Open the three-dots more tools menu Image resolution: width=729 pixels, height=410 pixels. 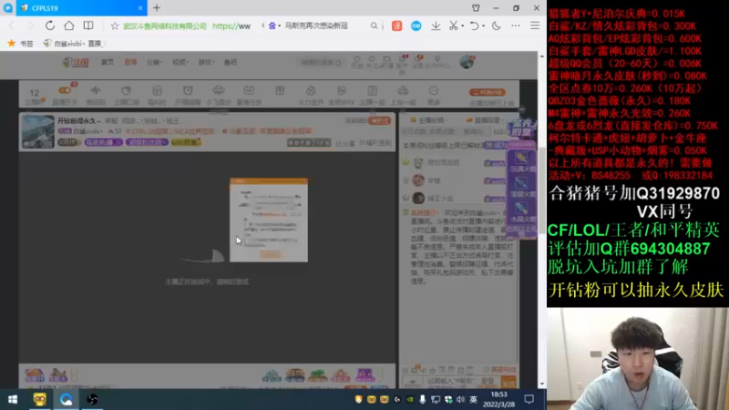click(x=516, y=26)
